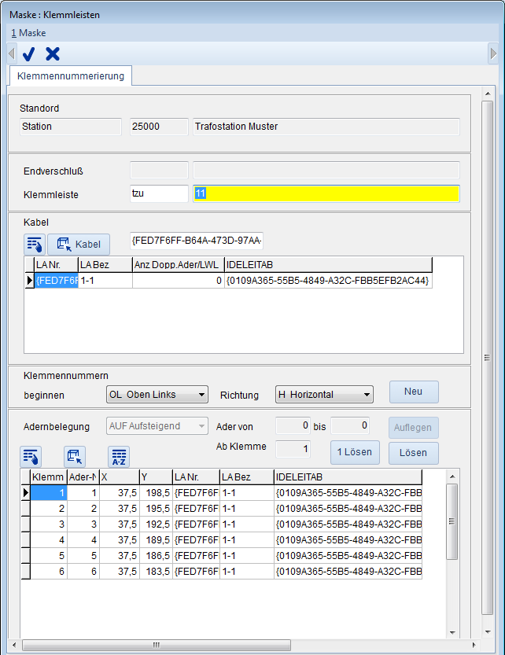Click the pick-from-drawing icon under Adernbelegung

pyautogui.click(x=75, y=457)
